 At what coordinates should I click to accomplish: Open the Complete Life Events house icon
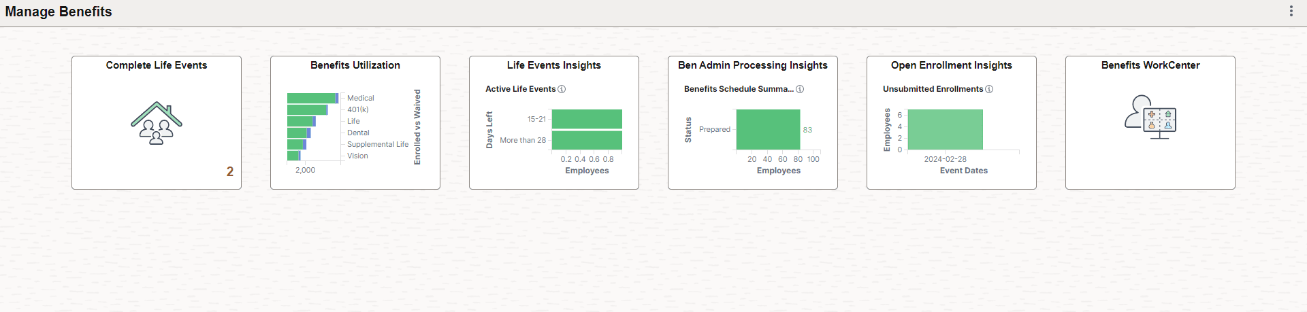pyautogui.click(x=157, y=123)
